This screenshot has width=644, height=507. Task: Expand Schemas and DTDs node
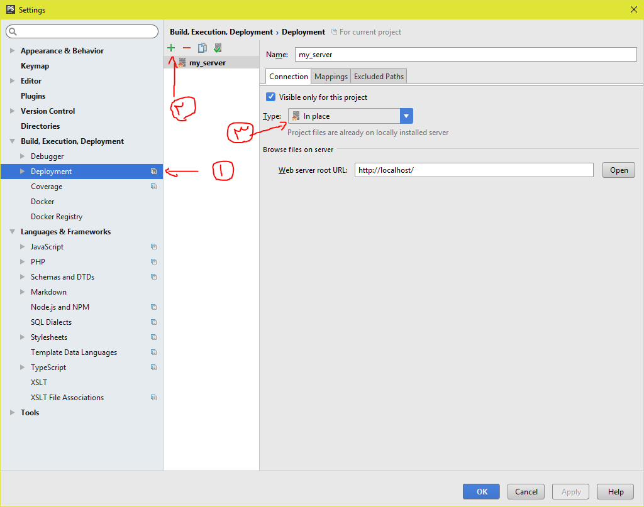(x=23, y=277)
